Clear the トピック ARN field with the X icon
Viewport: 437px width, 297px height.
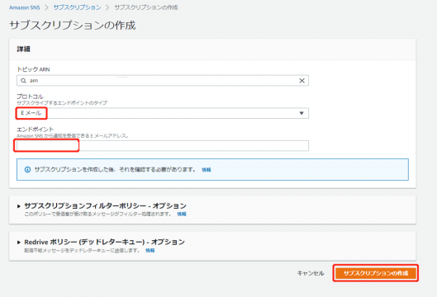(302, 81)
